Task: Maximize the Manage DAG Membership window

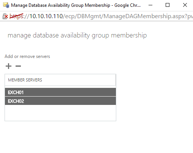Action: tap(168, 5)
